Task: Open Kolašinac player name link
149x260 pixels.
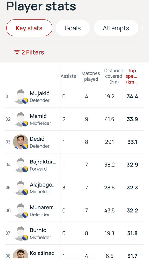Action: (42, 253)
